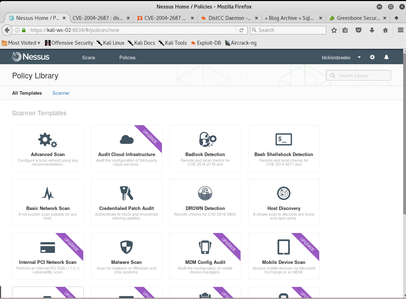Select the Internal PCI Network Scan card icon
The image size is (406, 299).
click(x=47, y=248)
